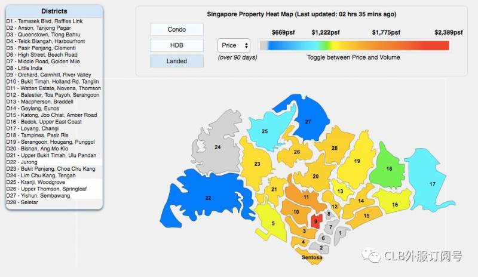
Task: Click district 19 Serangoon map region
Action: 357,161
